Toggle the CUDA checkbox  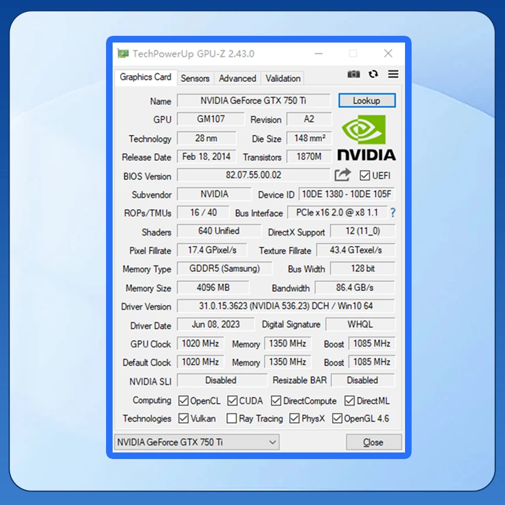[x=232, y=400]
